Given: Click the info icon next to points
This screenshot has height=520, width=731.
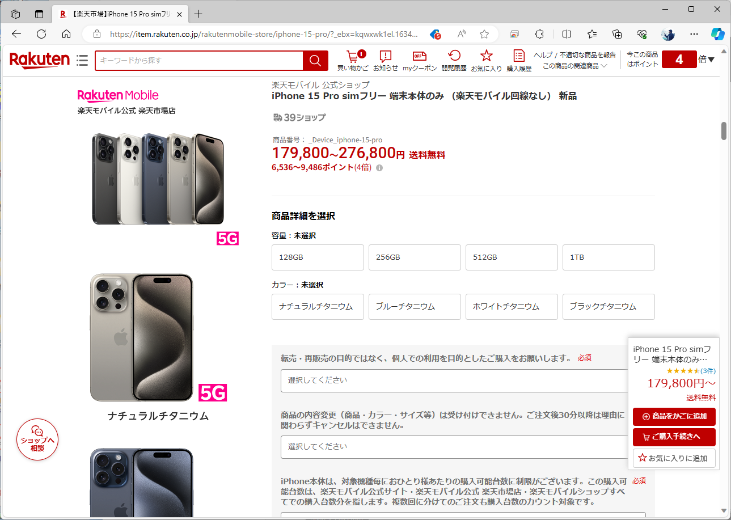Looking at the screenshot, I should (x=379, y=168).
